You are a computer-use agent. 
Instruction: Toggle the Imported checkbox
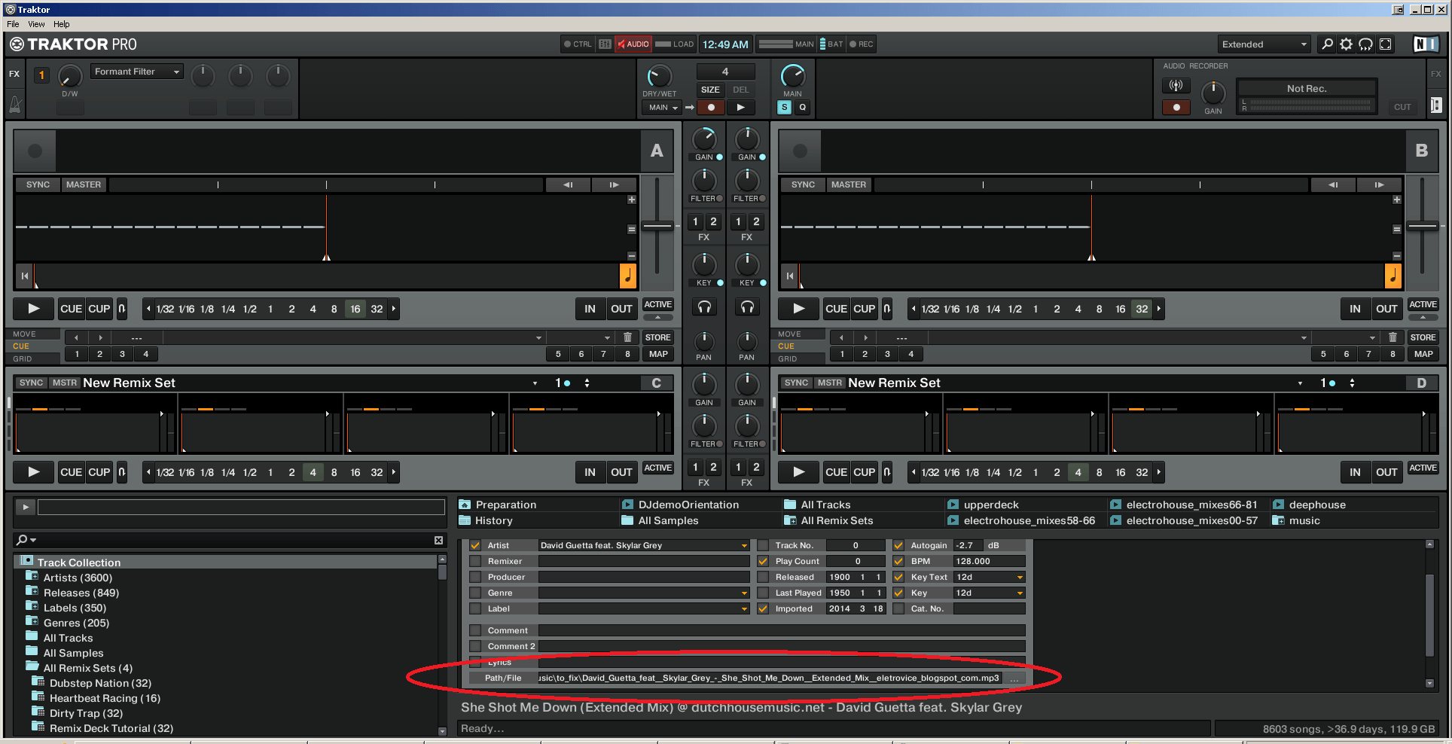[763, 608]
